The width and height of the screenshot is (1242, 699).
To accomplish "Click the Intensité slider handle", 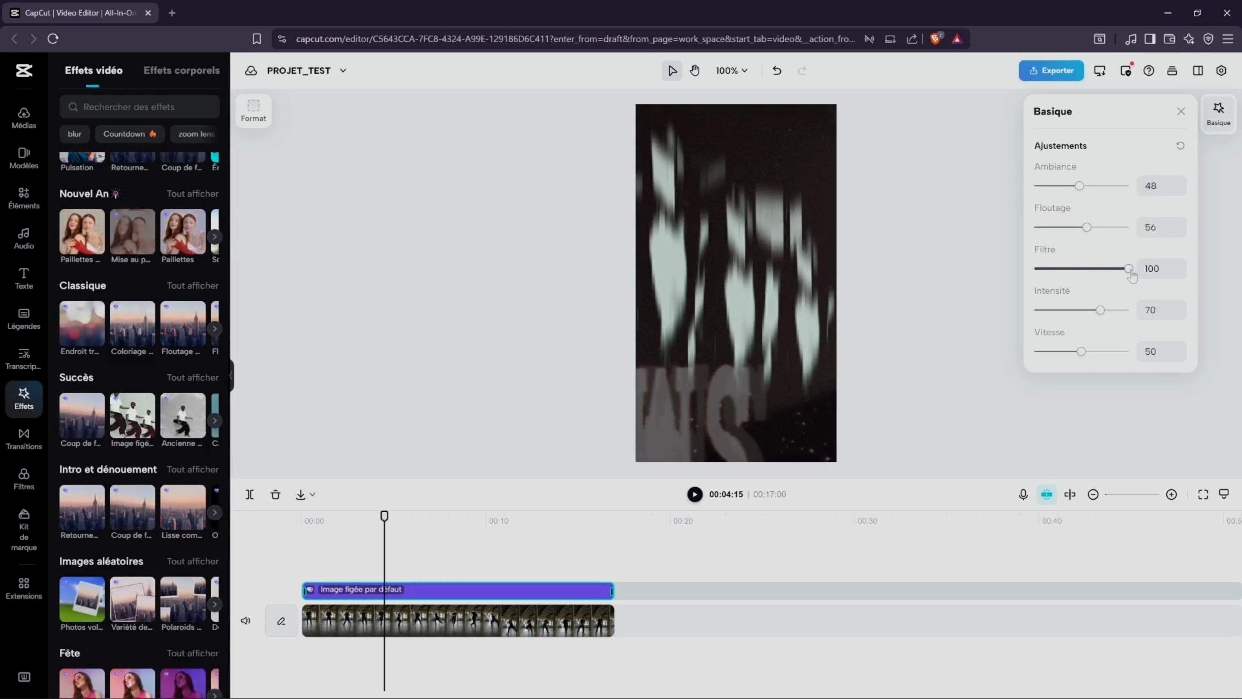I will coord(1100,310).
